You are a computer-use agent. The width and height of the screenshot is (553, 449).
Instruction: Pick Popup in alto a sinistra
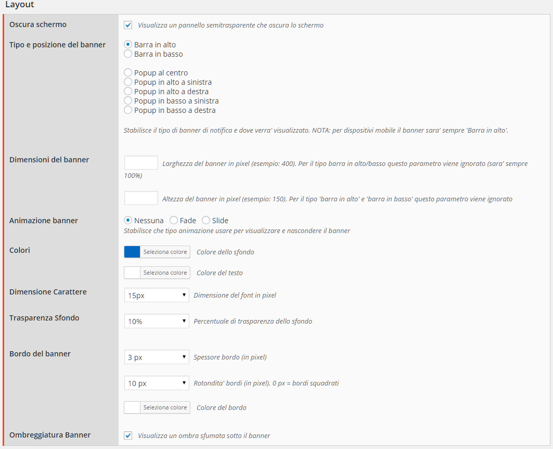128,82
